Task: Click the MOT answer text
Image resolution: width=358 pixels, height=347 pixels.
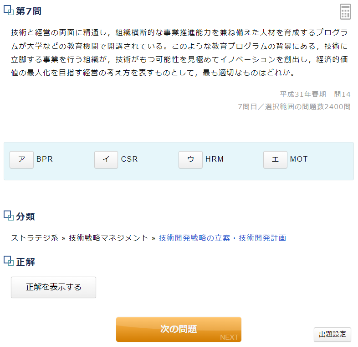Action: [299, 159]
